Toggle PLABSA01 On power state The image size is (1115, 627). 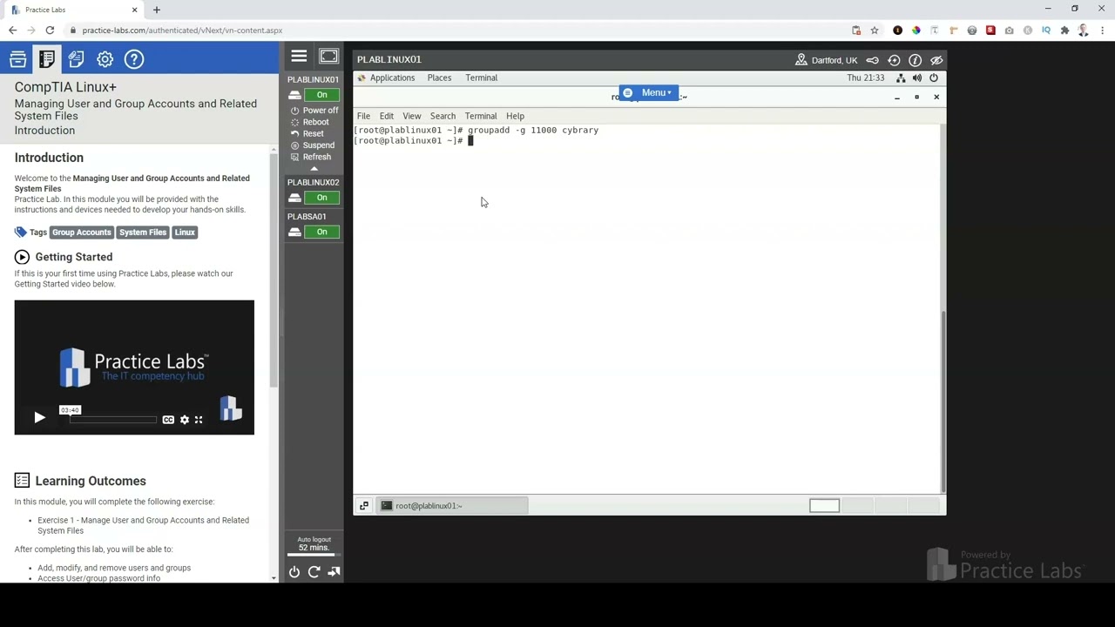322,232
